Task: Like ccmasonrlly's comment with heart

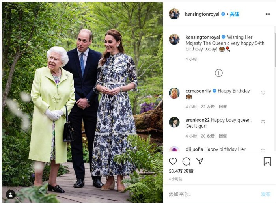Action: point(263,93)
